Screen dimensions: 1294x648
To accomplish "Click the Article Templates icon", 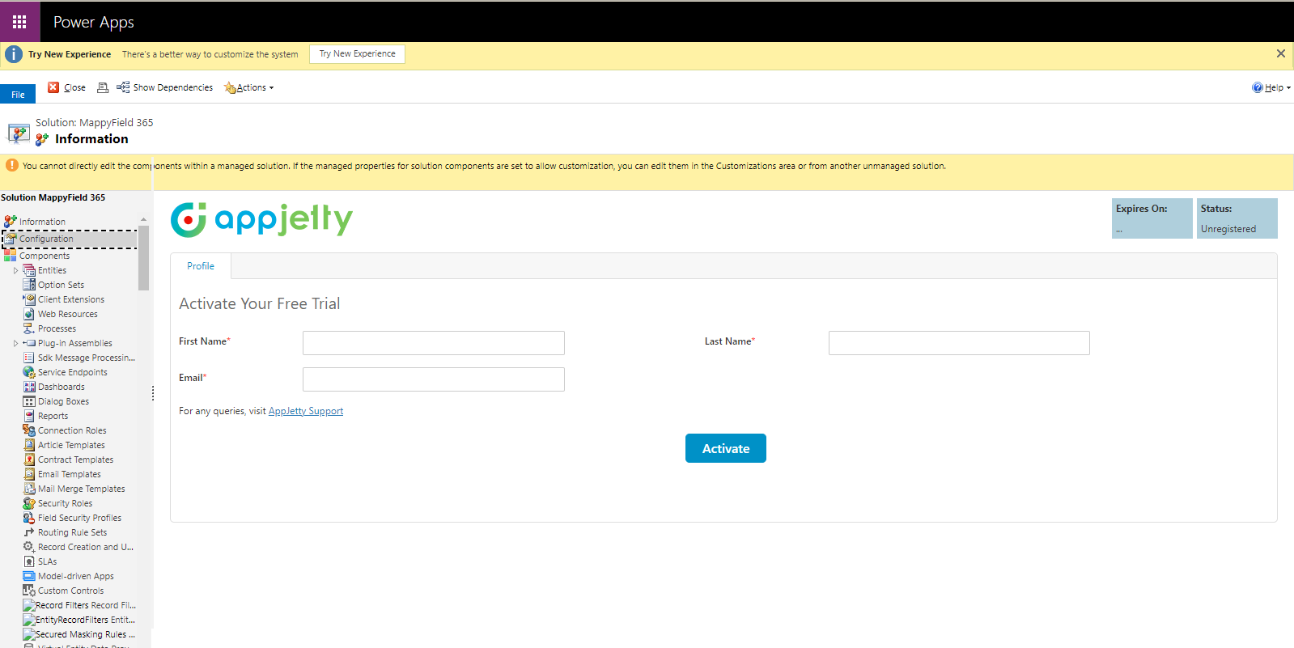I will point(29,445).
